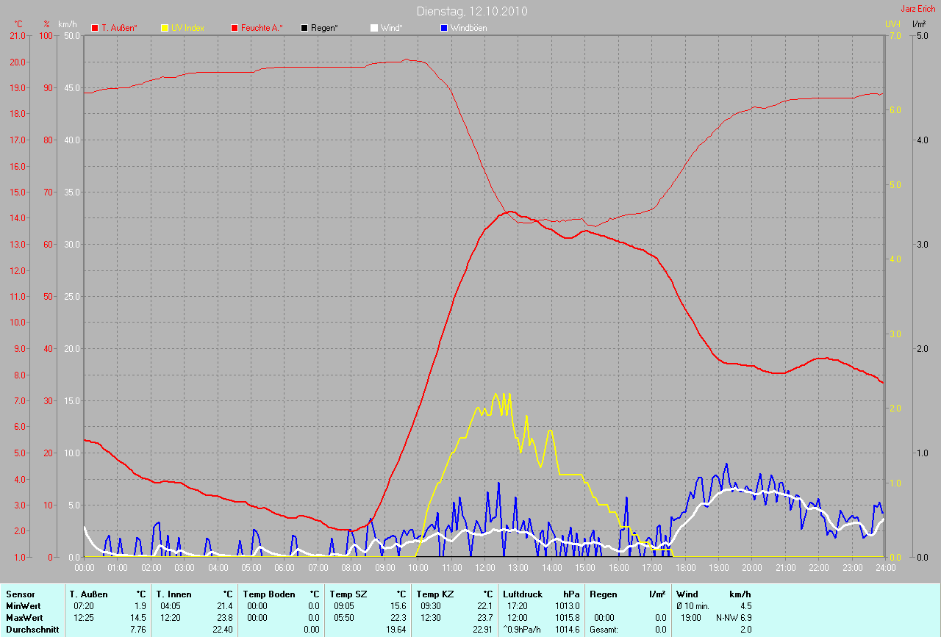Click the blue Windböen legend swatch
941x637 pixels.
(444, 28)
